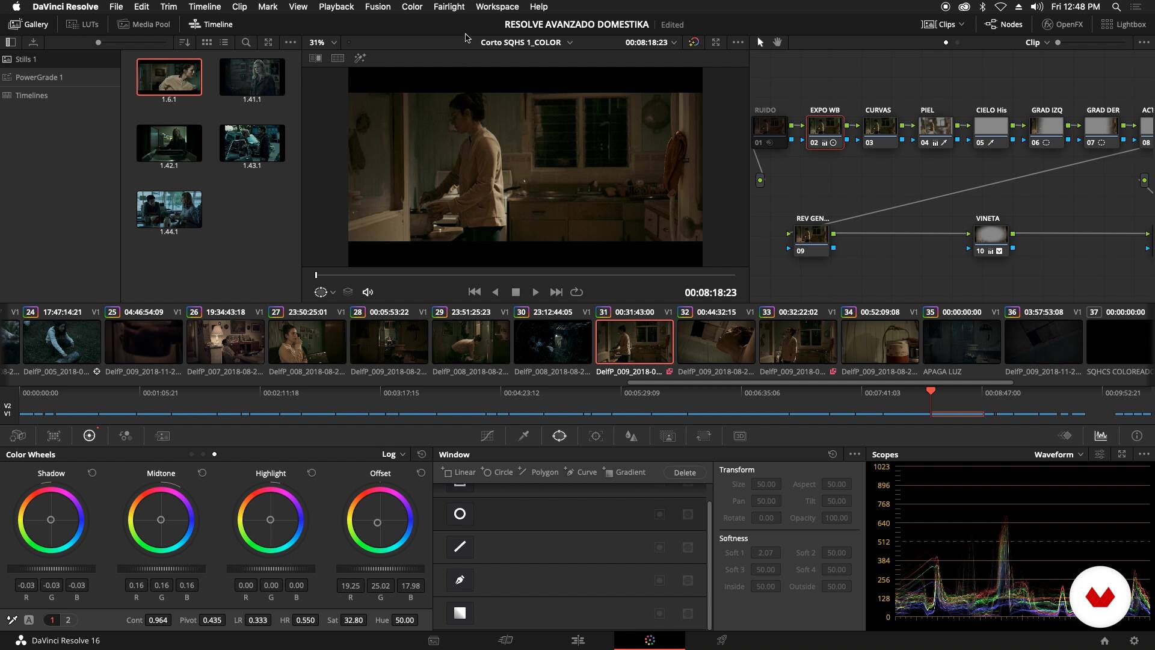Toggle loop playback
This screenshot has width=1155, height=650.
576,292
